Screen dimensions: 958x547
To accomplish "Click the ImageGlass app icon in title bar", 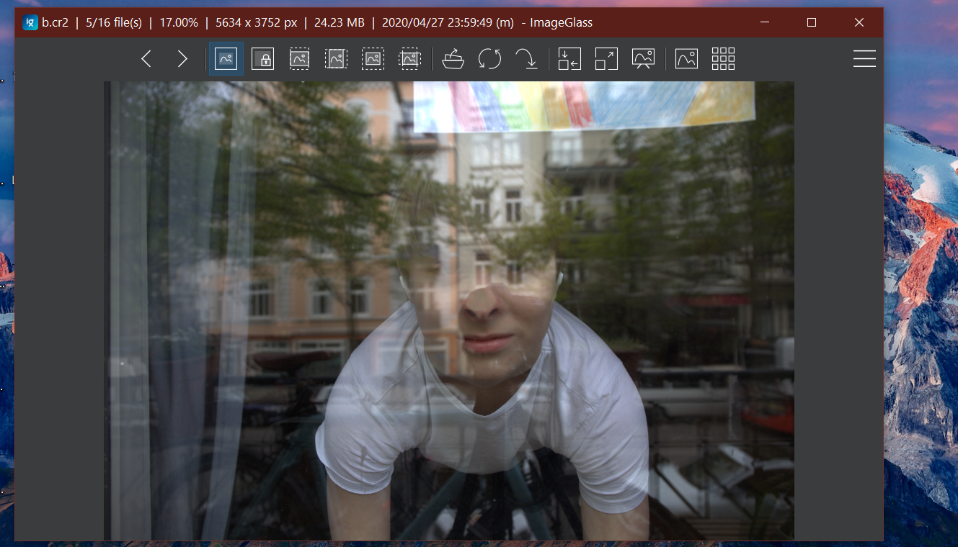I will (x=30, y=23).
